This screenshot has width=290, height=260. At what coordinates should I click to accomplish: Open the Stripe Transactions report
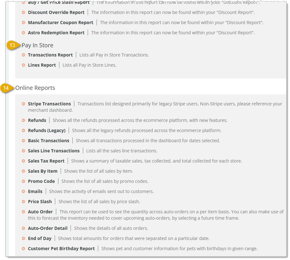click(x=49, y=104)
